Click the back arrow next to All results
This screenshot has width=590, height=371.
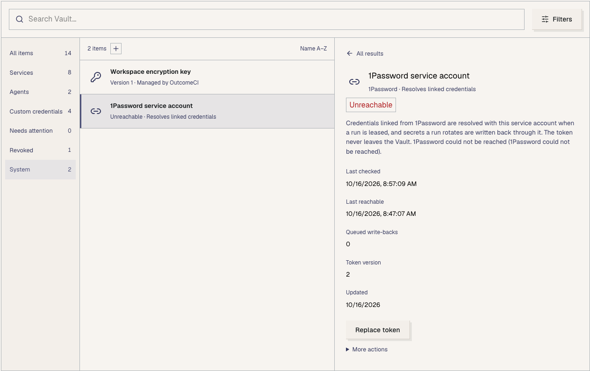(x=349, y=53)
